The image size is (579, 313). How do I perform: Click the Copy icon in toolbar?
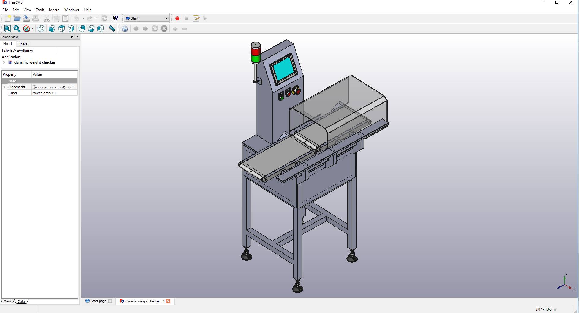pos(56,18)
